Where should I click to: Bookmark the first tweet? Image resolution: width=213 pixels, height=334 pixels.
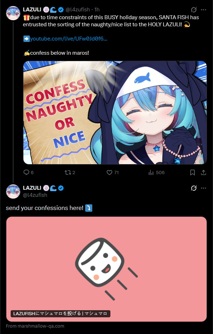[x=192, y=172]
